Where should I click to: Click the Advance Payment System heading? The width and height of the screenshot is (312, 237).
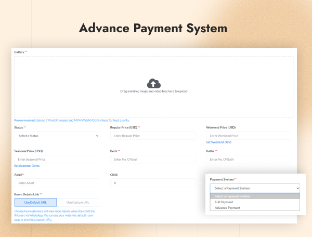pos(153,28)
